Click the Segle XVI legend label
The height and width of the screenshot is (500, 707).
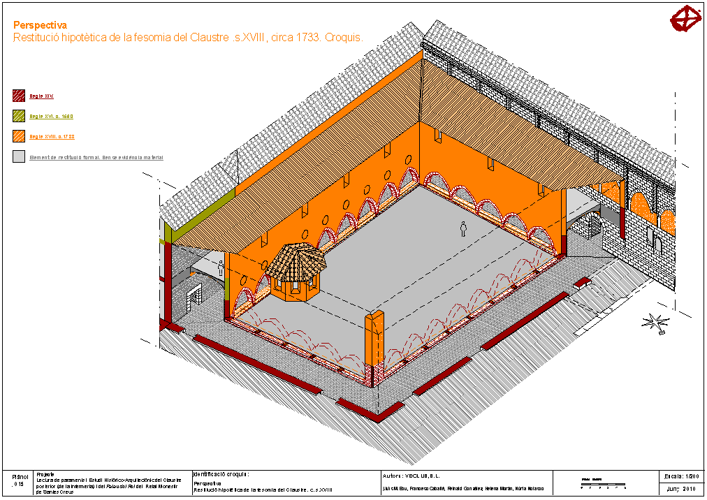(51, 116)
